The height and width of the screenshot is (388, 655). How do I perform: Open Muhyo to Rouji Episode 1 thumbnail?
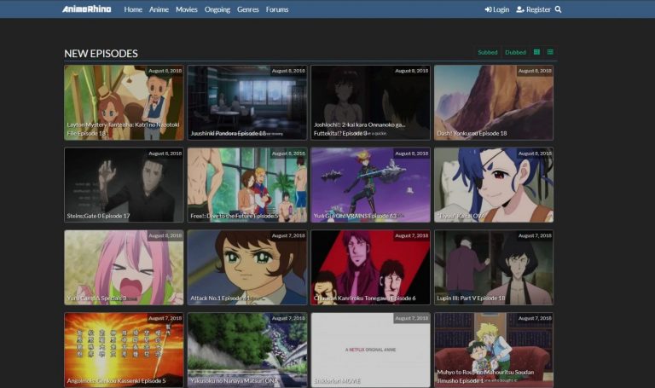click(494, 350)
